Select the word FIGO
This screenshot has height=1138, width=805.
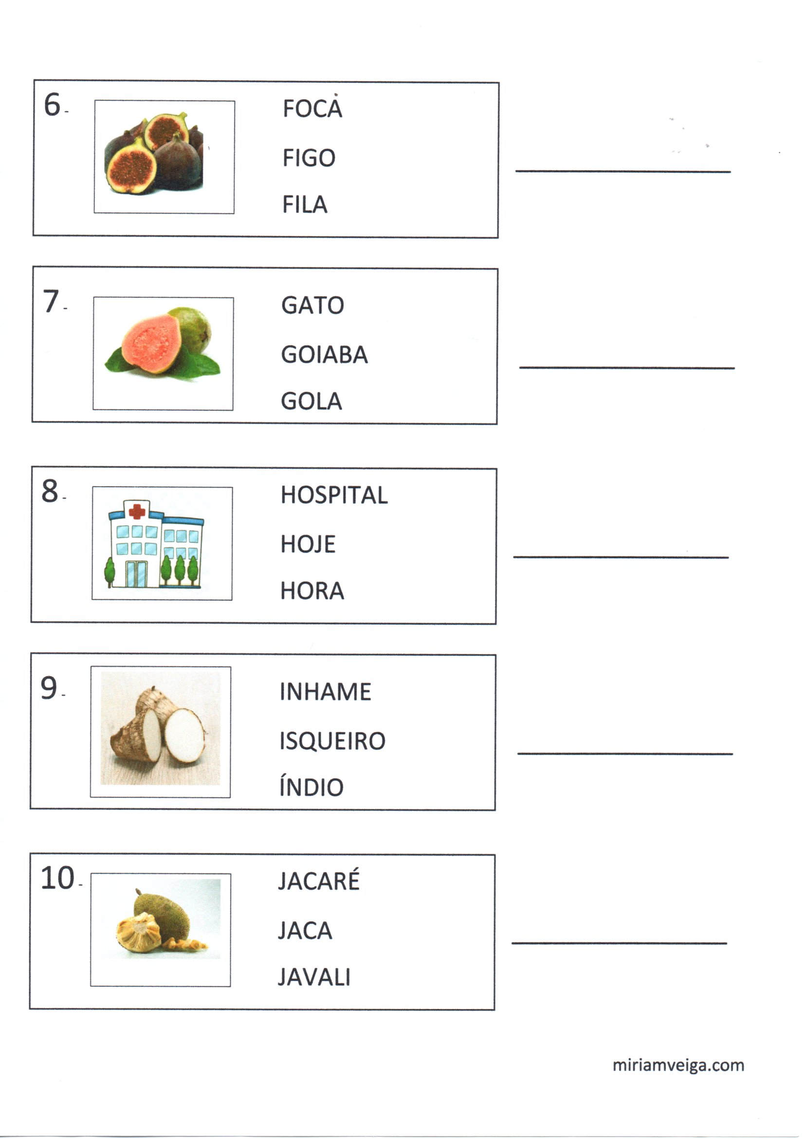pyautogui.click(x=309, y=158)
